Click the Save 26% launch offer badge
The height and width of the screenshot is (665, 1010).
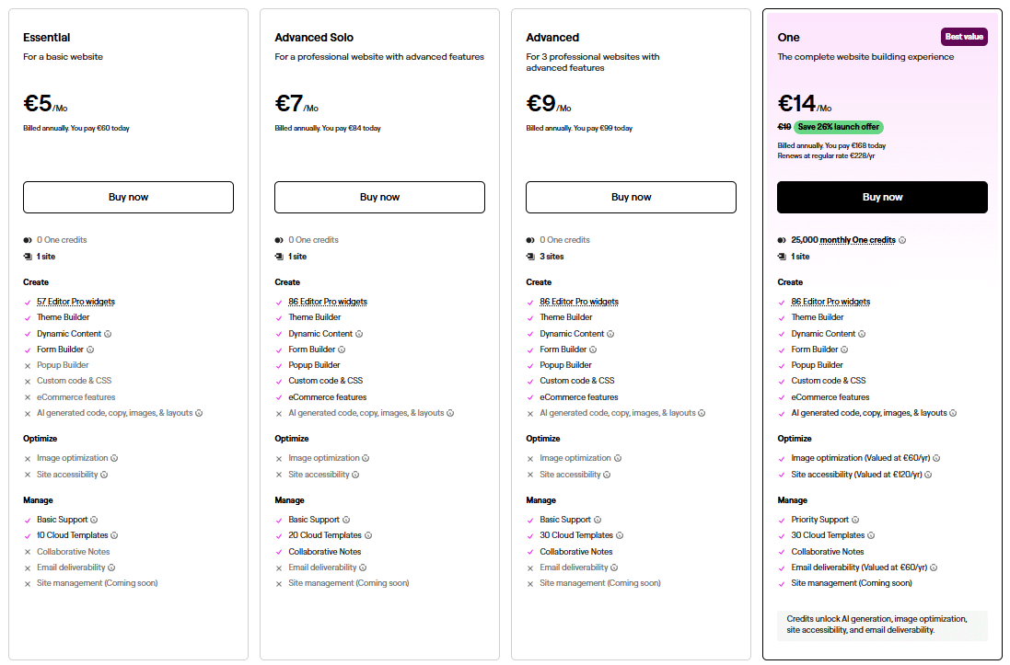[x=838, y=127]
